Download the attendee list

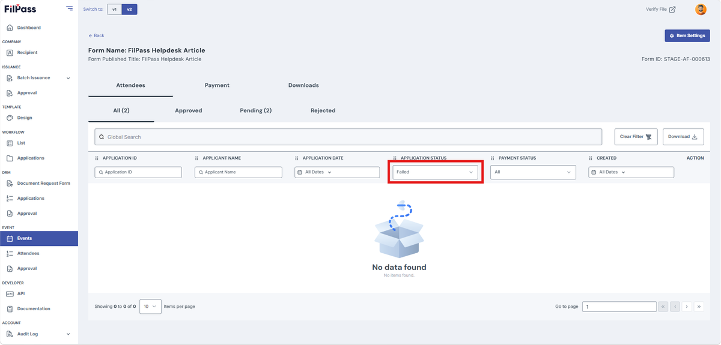683,137
